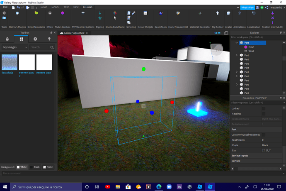
Task: Close the Galaxy Flag capture tab
Action: click(87, 33)
